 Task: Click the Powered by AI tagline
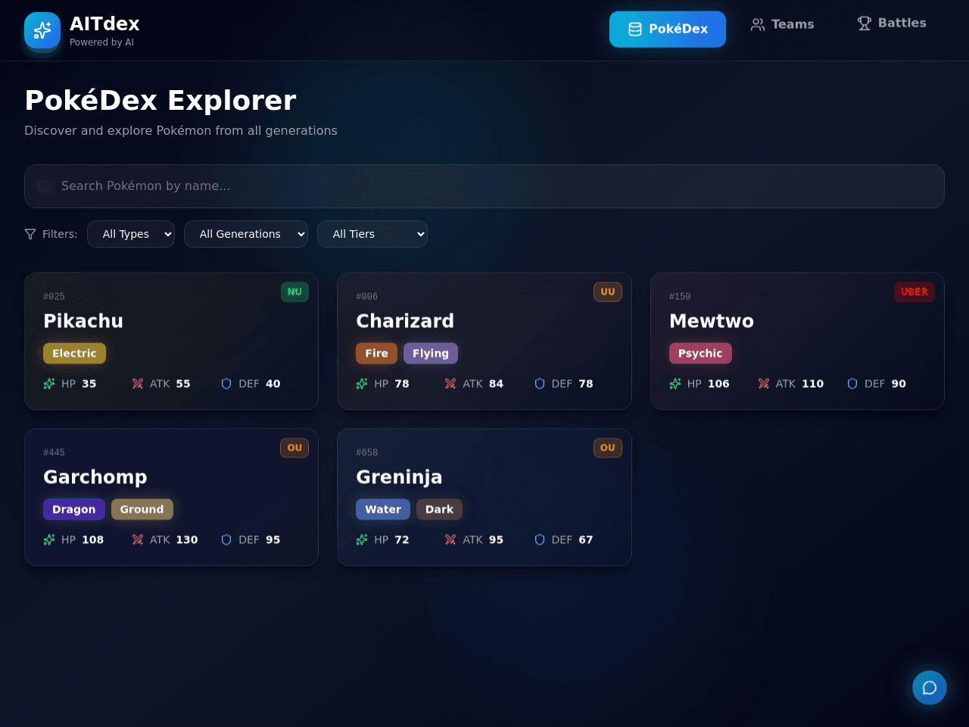pos(101,42)
